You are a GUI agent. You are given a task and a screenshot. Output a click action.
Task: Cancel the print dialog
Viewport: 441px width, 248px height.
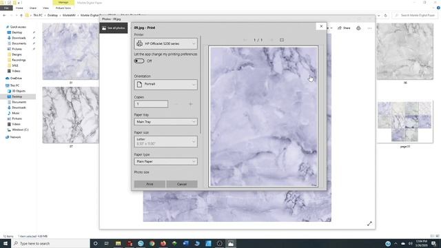(182, 184)
